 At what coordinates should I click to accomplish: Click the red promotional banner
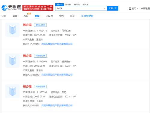pyautogui.click(x=38, y=8)
